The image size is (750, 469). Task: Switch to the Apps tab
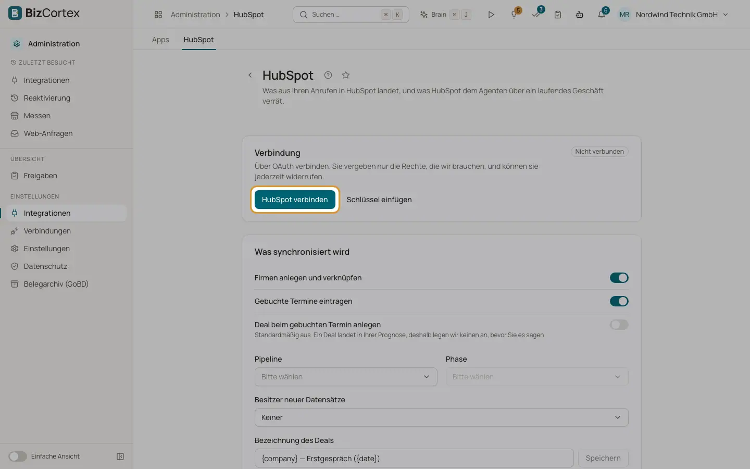(160, 40)
